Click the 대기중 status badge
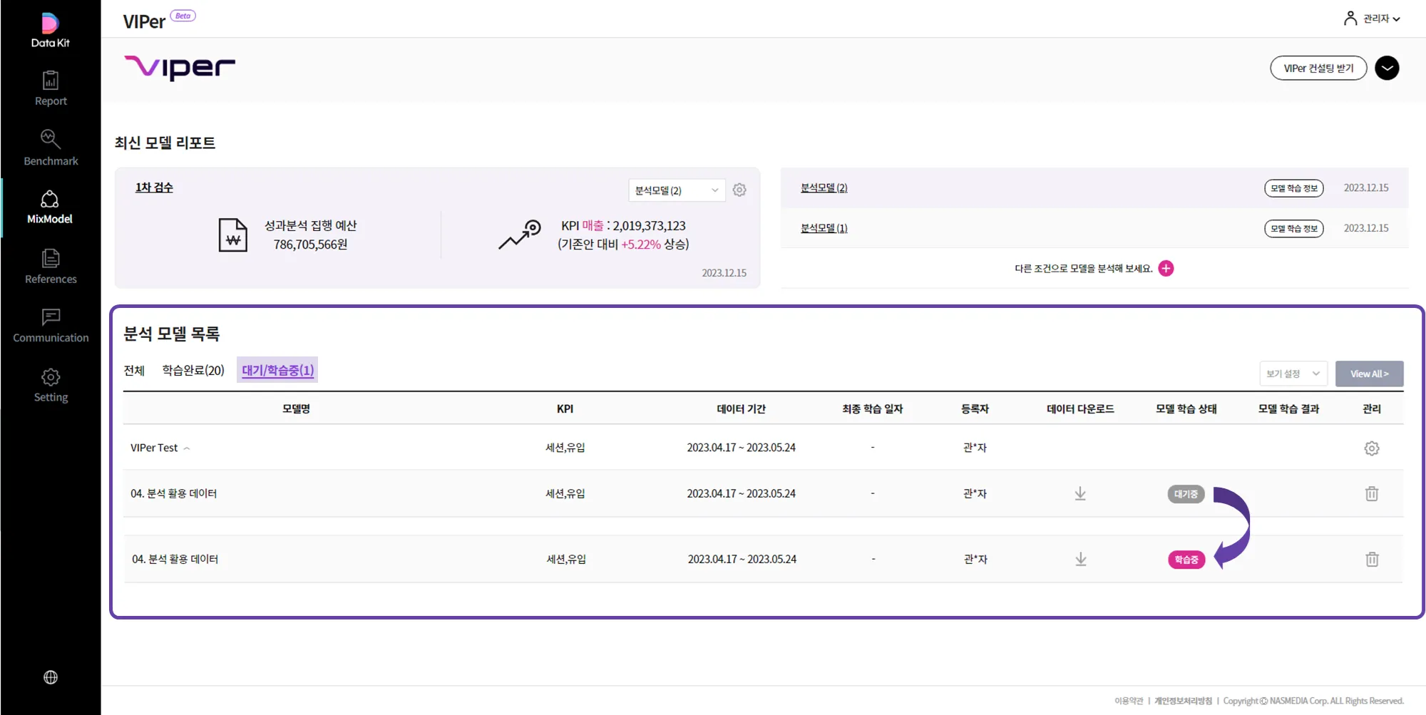Image resolution: width=1426 pixels, height=715 pixels. [x=1186, y=494]
